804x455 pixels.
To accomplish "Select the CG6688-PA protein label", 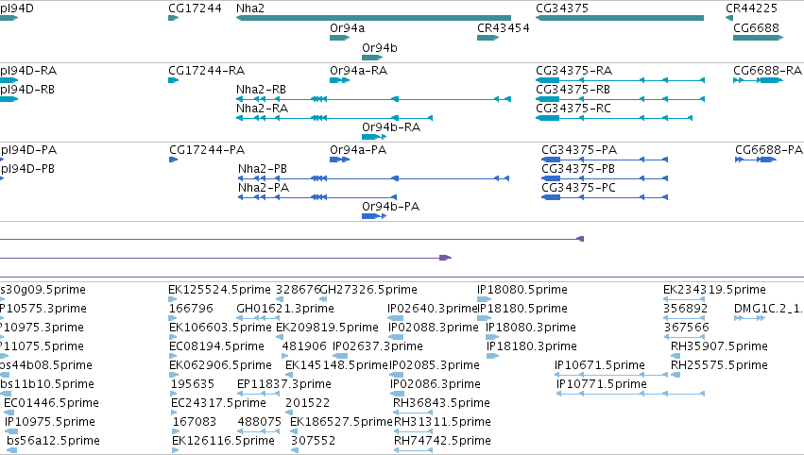I will click(769, 150).
